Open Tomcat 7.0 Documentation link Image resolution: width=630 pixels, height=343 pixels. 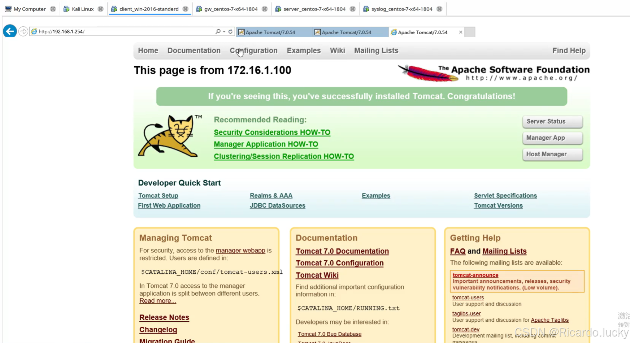342,251
